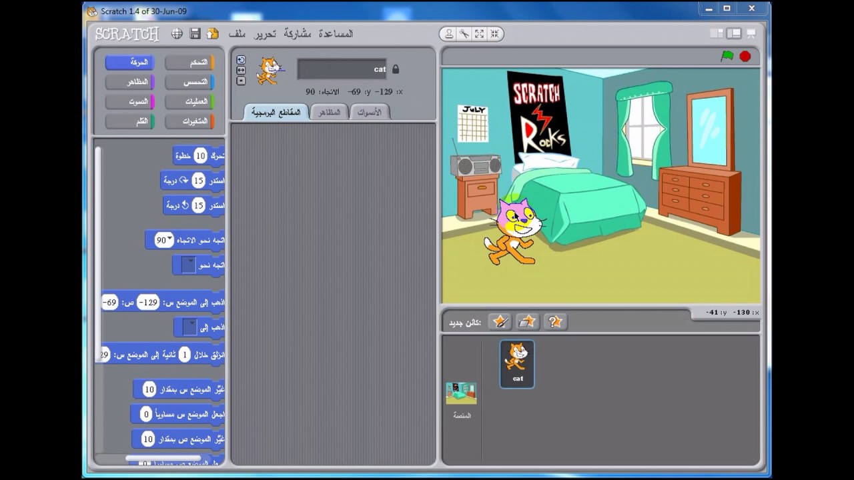The width and height of the screenshot is (854, 480).
Task: Click the x: -129 position readout
Action: coord(390,91)
